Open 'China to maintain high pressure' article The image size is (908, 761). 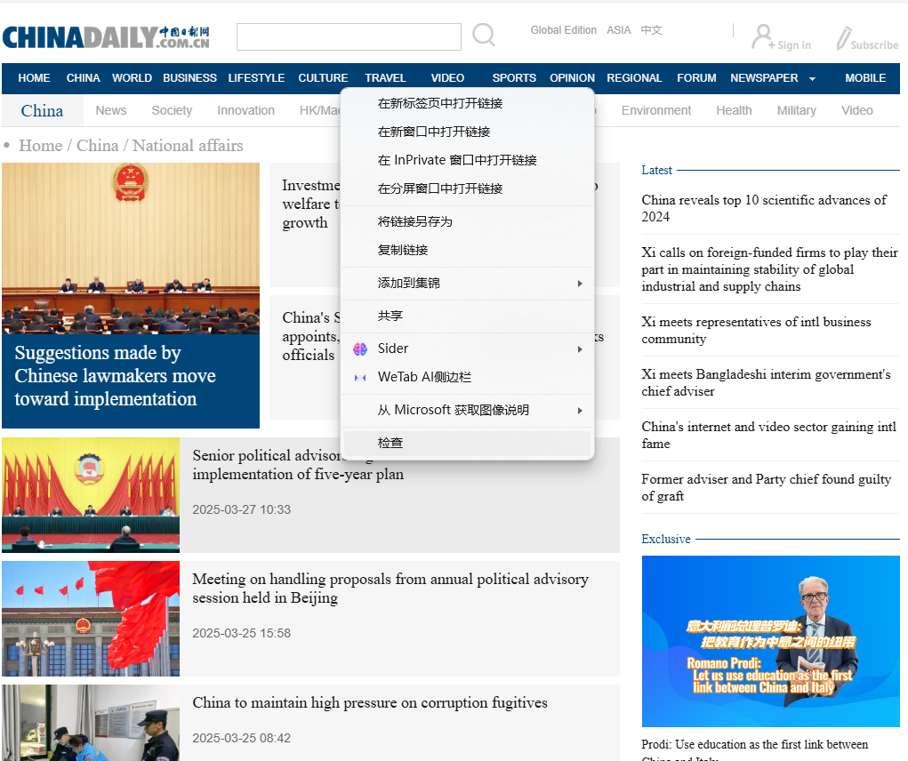point(369,702)
